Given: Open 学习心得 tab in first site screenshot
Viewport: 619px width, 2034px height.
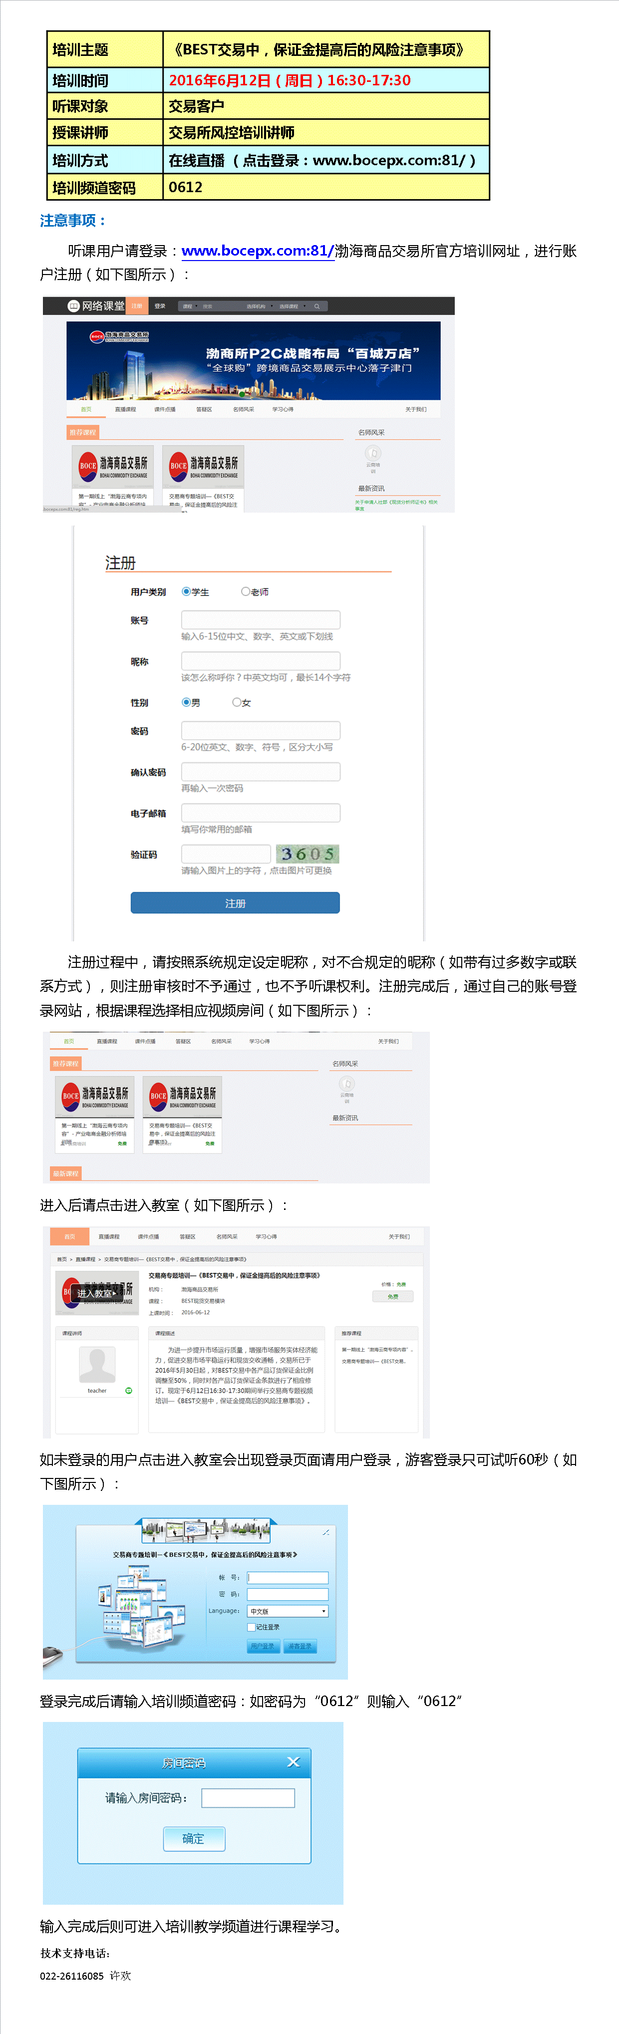Looking at the screenshot, I should 283,409.
